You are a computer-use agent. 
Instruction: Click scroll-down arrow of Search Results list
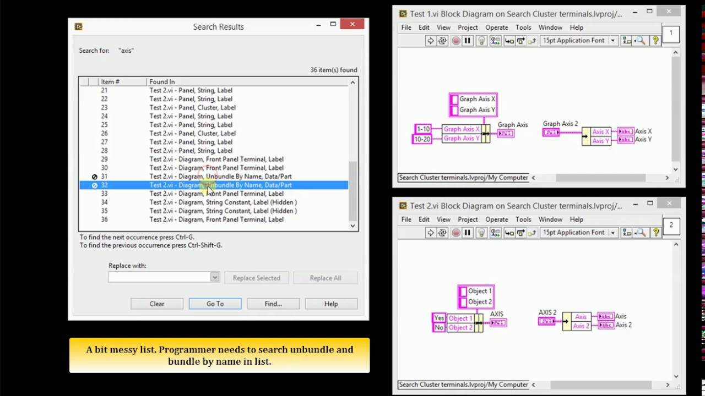click(352, 226)
